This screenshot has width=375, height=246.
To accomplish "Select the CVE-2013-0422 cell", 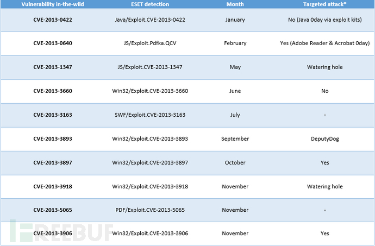I will [x=53, y=20].
